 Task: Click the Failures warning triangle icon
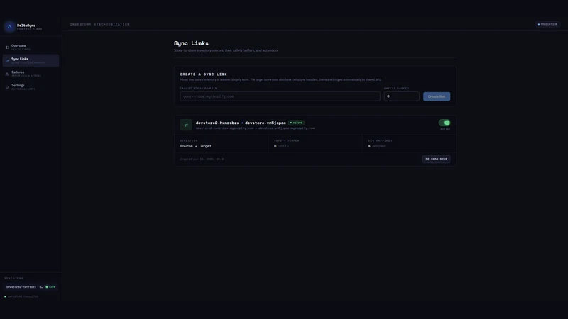[x=7, y=74]
